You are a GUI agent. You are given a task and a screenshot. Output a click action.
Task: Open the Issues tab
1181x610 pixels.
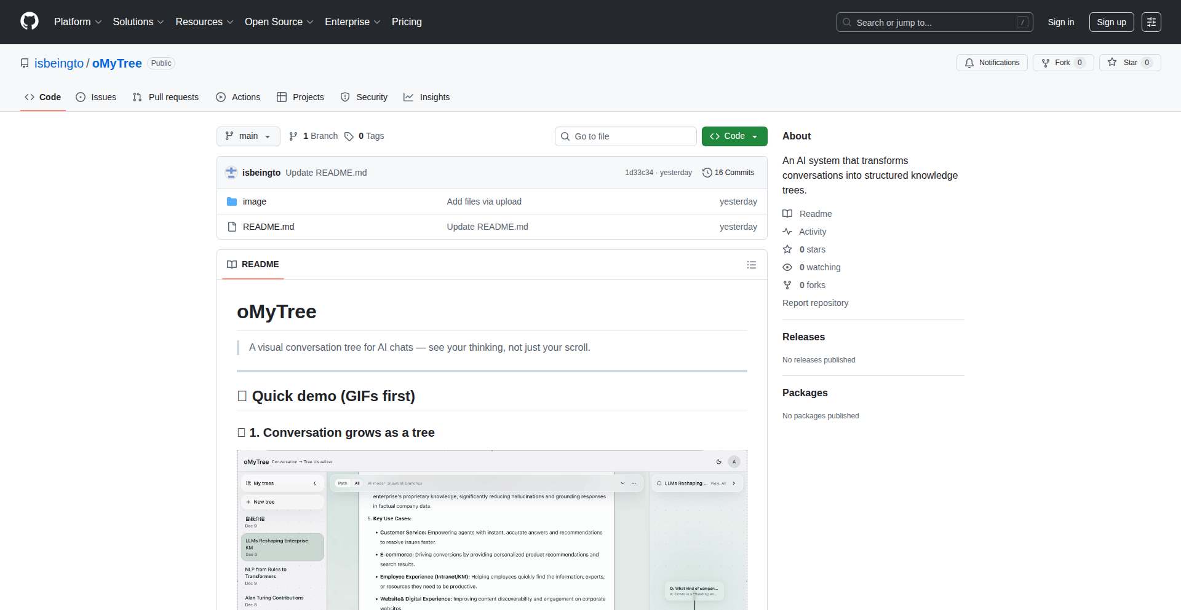tap(96, 97)
